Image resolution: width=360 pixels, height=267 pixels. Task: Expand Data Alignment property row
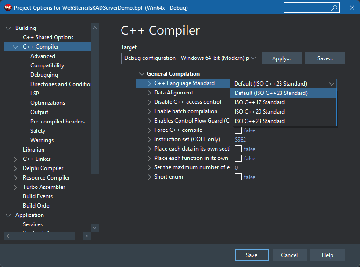(x=149, y=93)
